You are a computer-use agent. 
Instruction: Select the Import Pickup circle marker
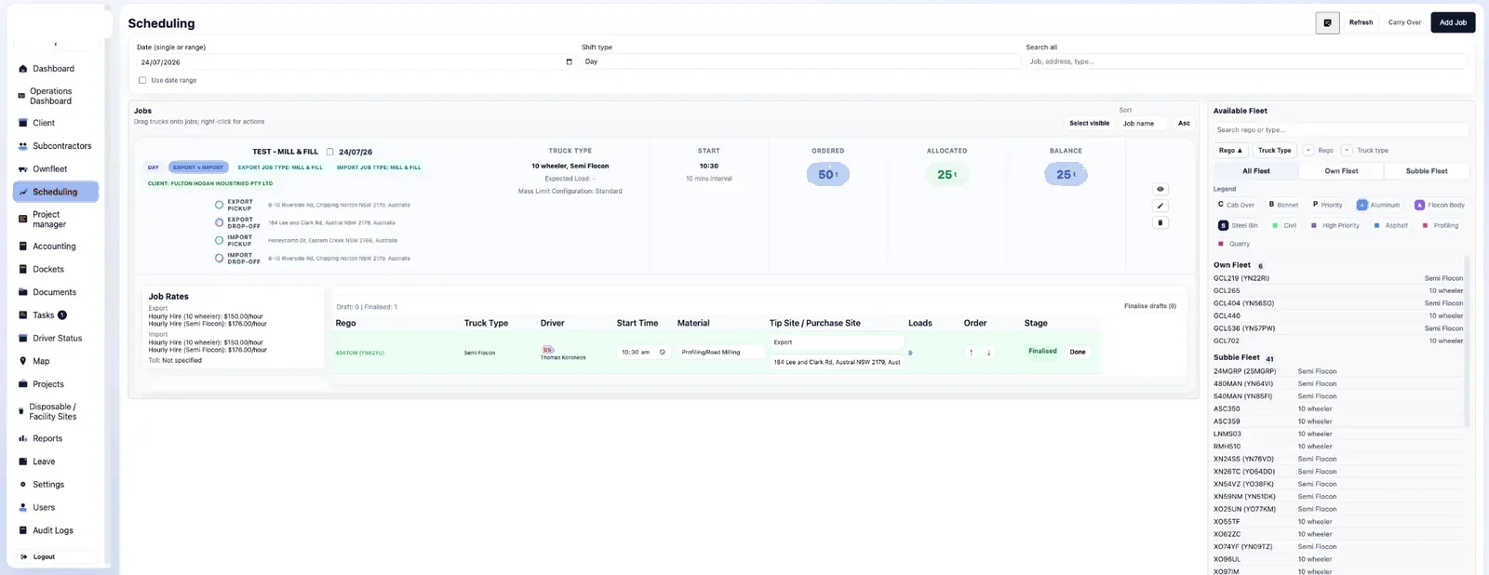(x=220, y=241)
